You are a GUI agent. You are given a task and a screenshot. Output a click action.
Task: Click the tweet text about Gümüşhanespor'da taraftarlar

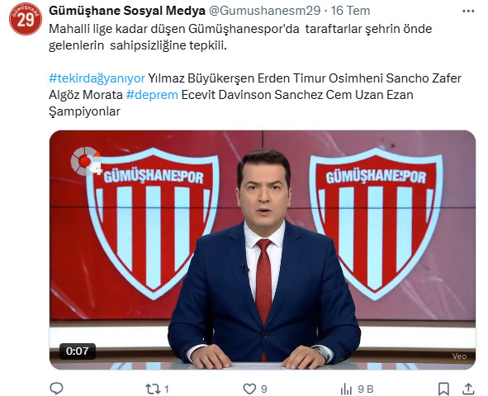pyautogui.click(x=240, y=37)
